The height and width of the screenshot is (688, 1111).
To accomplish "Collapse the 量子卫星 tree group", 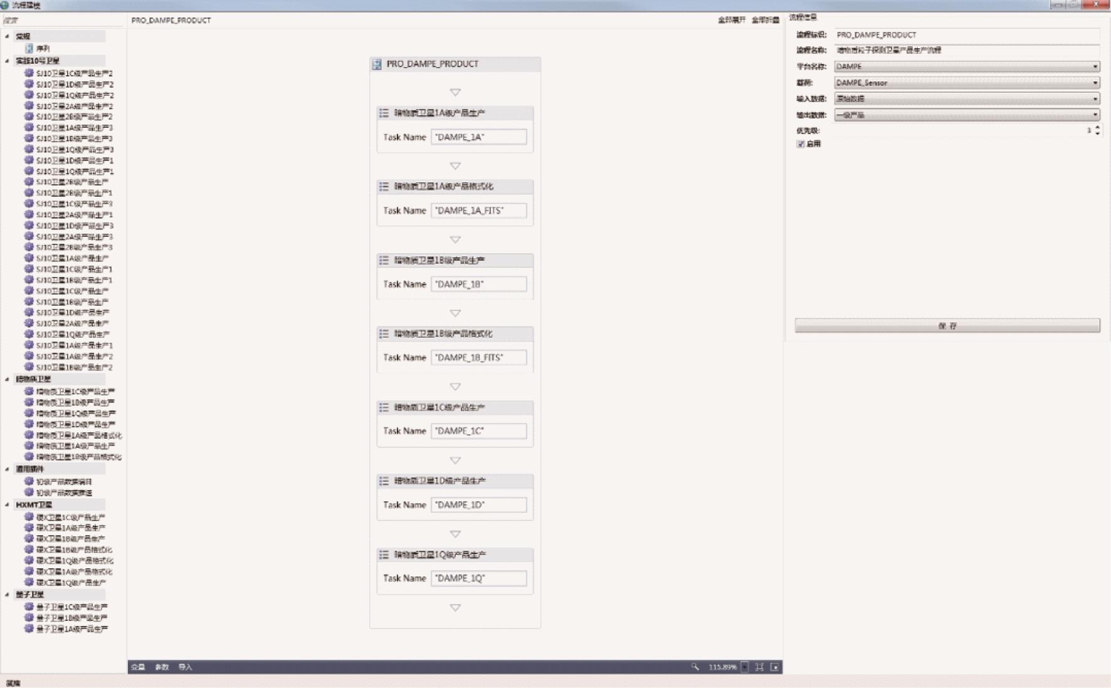I will pyautogui.click(x=8, y=594).
